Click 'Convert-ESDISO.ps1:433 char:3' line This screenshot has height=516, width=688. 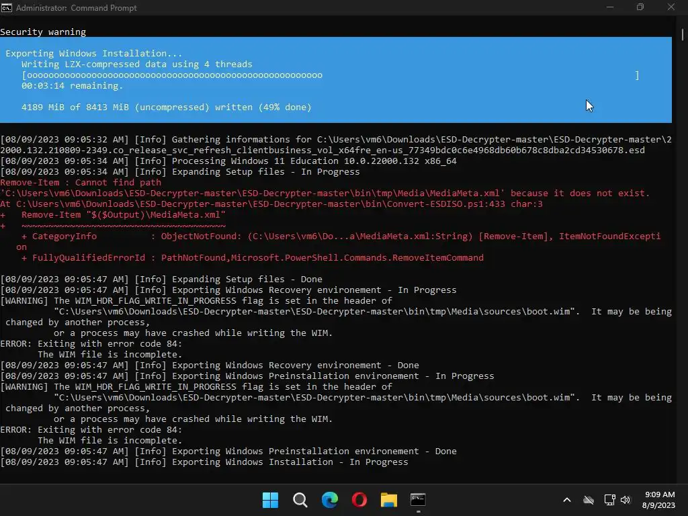pos(271,204)
